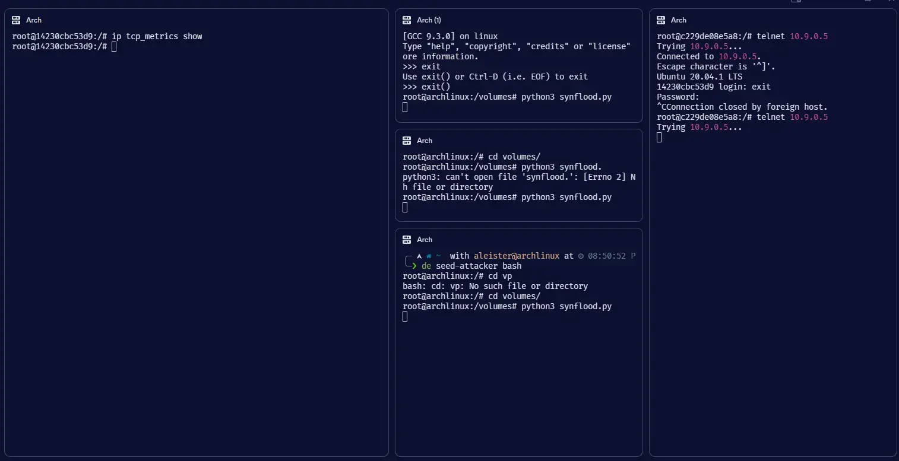Click the last 'Trying 10.9.0.5...' line

(699, 127)
